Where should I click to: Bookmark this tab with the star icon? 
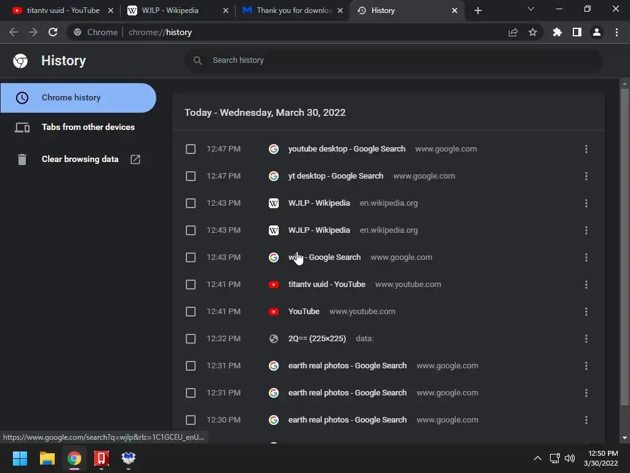533,32
